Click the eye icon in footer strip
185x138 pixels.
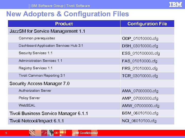(56, 133)
